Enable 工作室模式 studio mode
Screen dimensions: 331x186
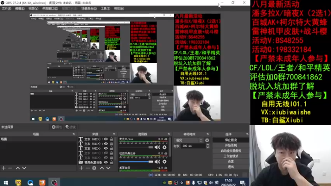pyautogui.click(x=231, y=156)
